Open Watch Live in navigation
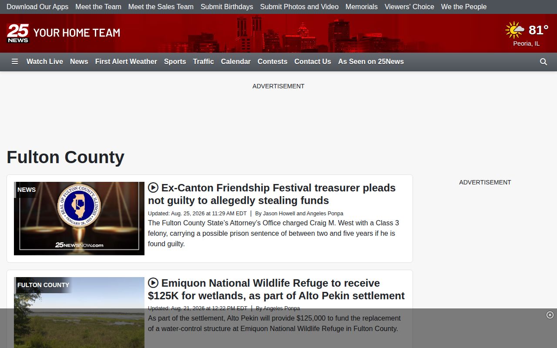The height and width of the screenshot is (348, 557). (45, 62)
